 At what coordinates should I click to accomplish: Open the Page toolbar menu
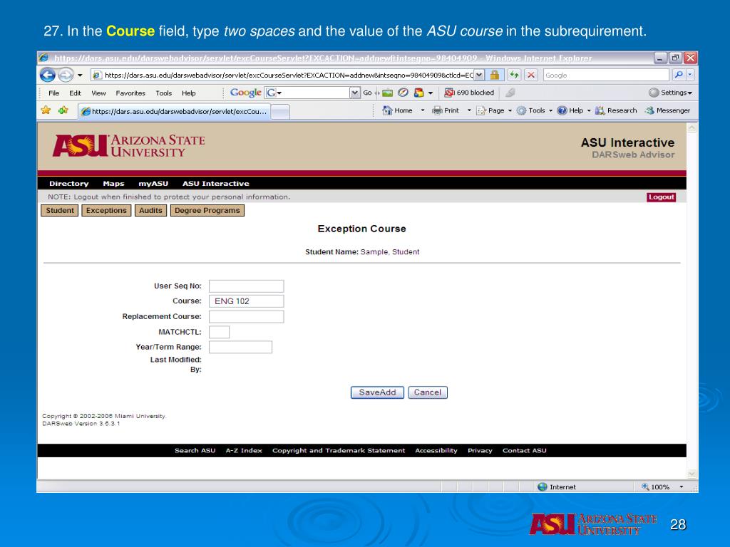[x=494, y=110]
